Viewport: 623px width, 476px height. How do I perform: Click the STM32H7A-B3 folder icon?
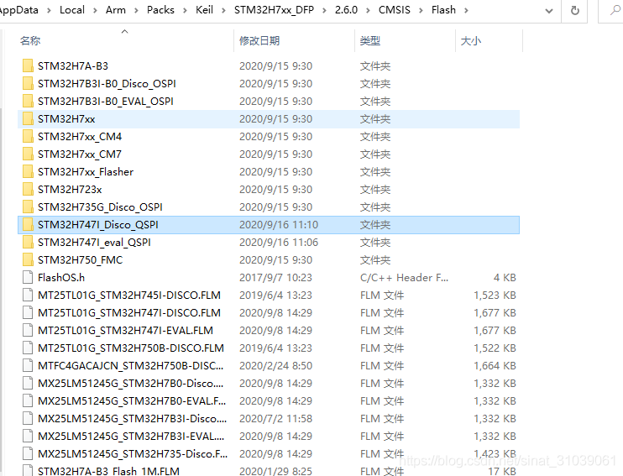(28, 66)
